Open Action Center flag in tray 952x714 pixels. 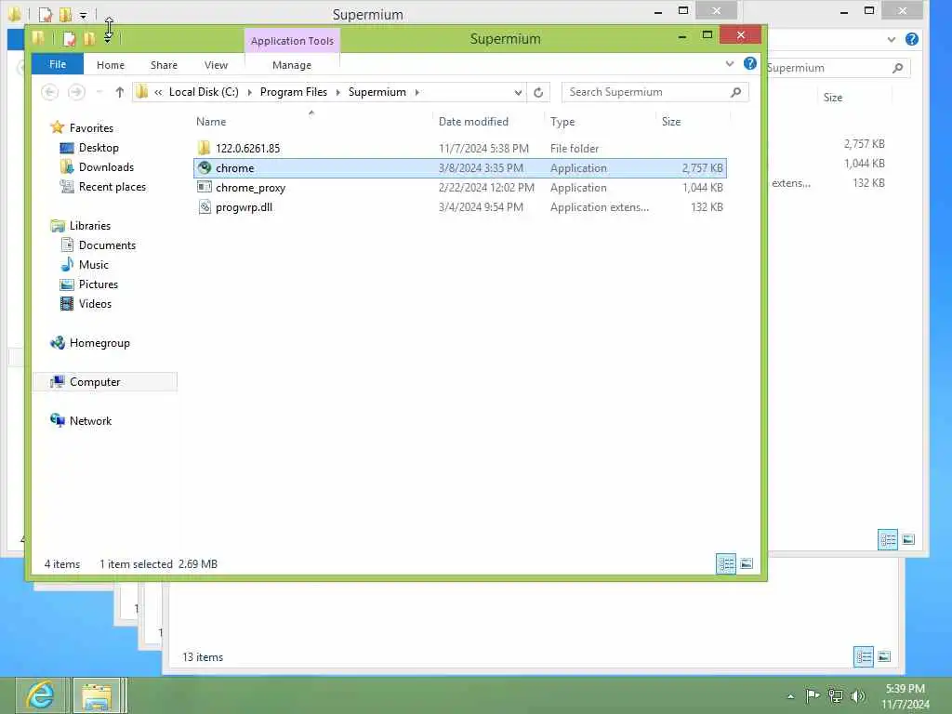click(x=813, y=695)
